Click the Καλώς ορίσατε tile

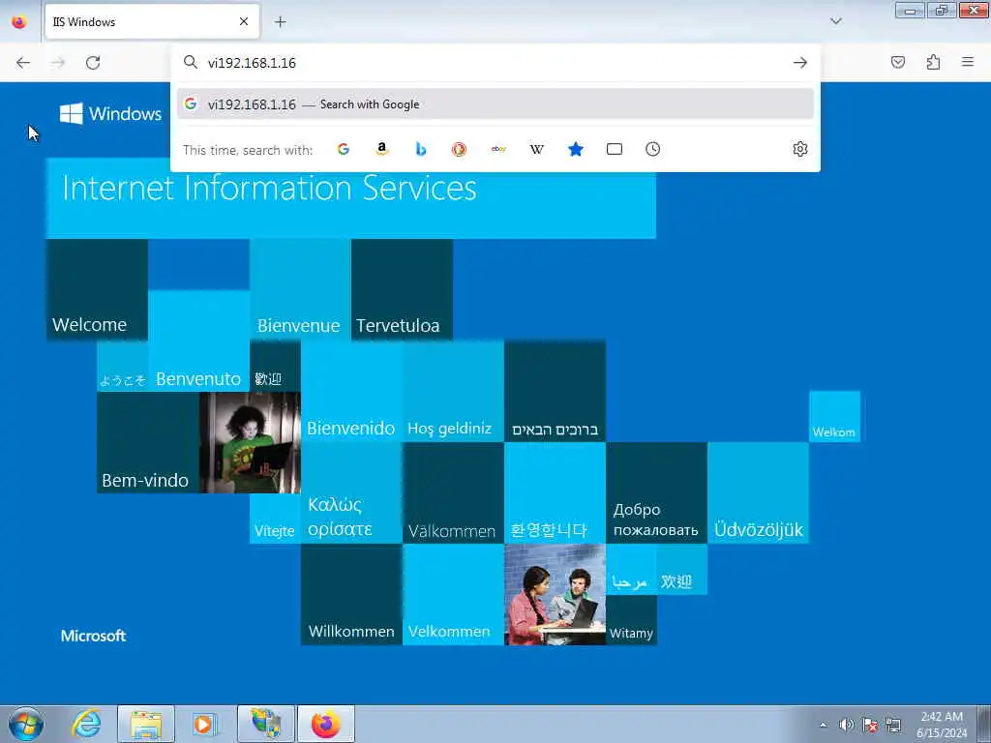pyautogui.click(x=351, y=492)
